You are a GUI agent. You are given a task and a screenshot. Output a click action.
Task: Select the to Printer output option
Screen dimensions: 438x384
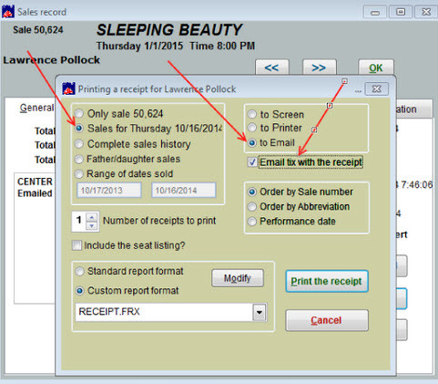point(252,128)
